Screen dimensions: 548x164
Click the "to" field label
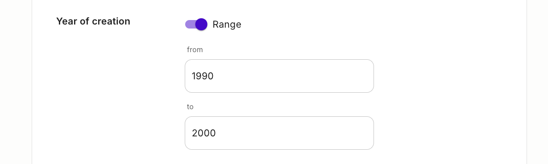tap(190, 107)
